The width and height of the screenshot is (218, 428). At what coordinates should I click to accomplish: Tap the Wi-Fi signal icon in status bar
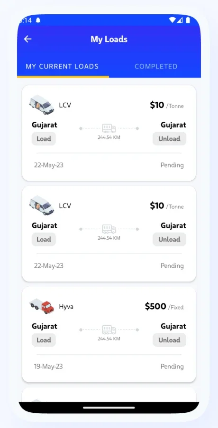172,20
